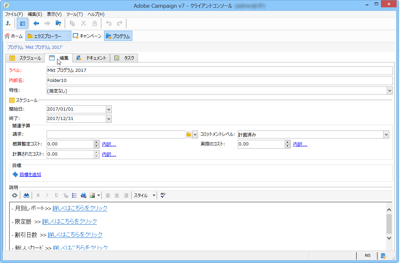414x263 pixels.
Task: Run the ABC spell check icon
Action: click(163, 195)
